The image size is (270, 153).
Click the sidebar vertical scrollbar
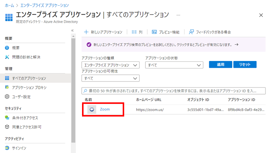[x=73, y=90]
